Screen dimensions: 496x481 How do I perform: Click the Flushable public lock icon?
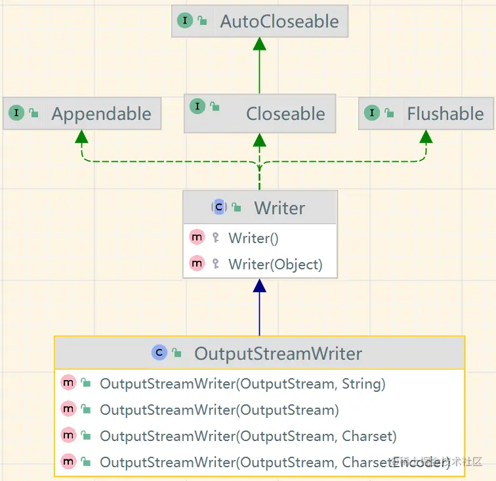tap(389, 113)
